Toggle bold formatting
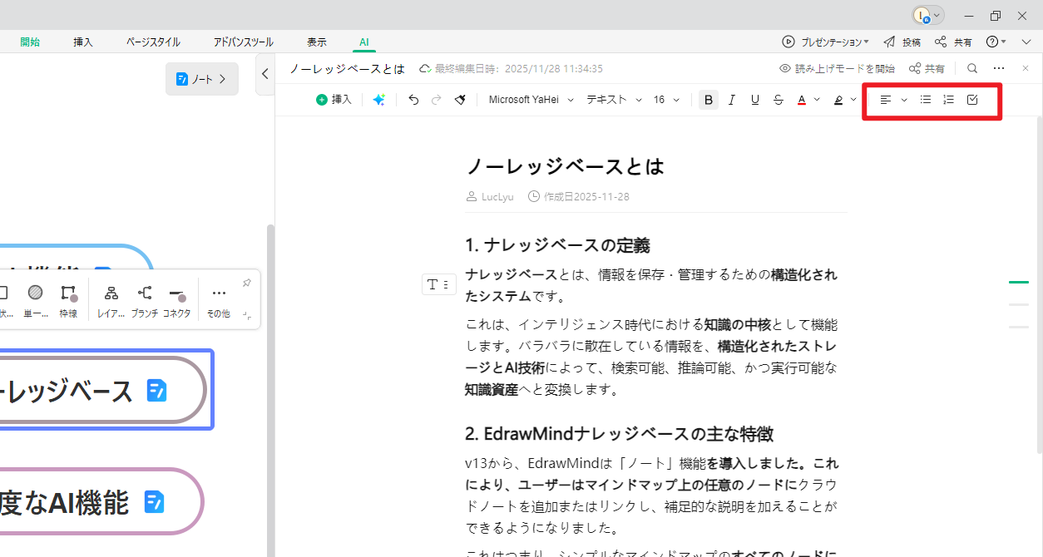The width and height of the screenshot is (1043, 557). coord(708,99)
